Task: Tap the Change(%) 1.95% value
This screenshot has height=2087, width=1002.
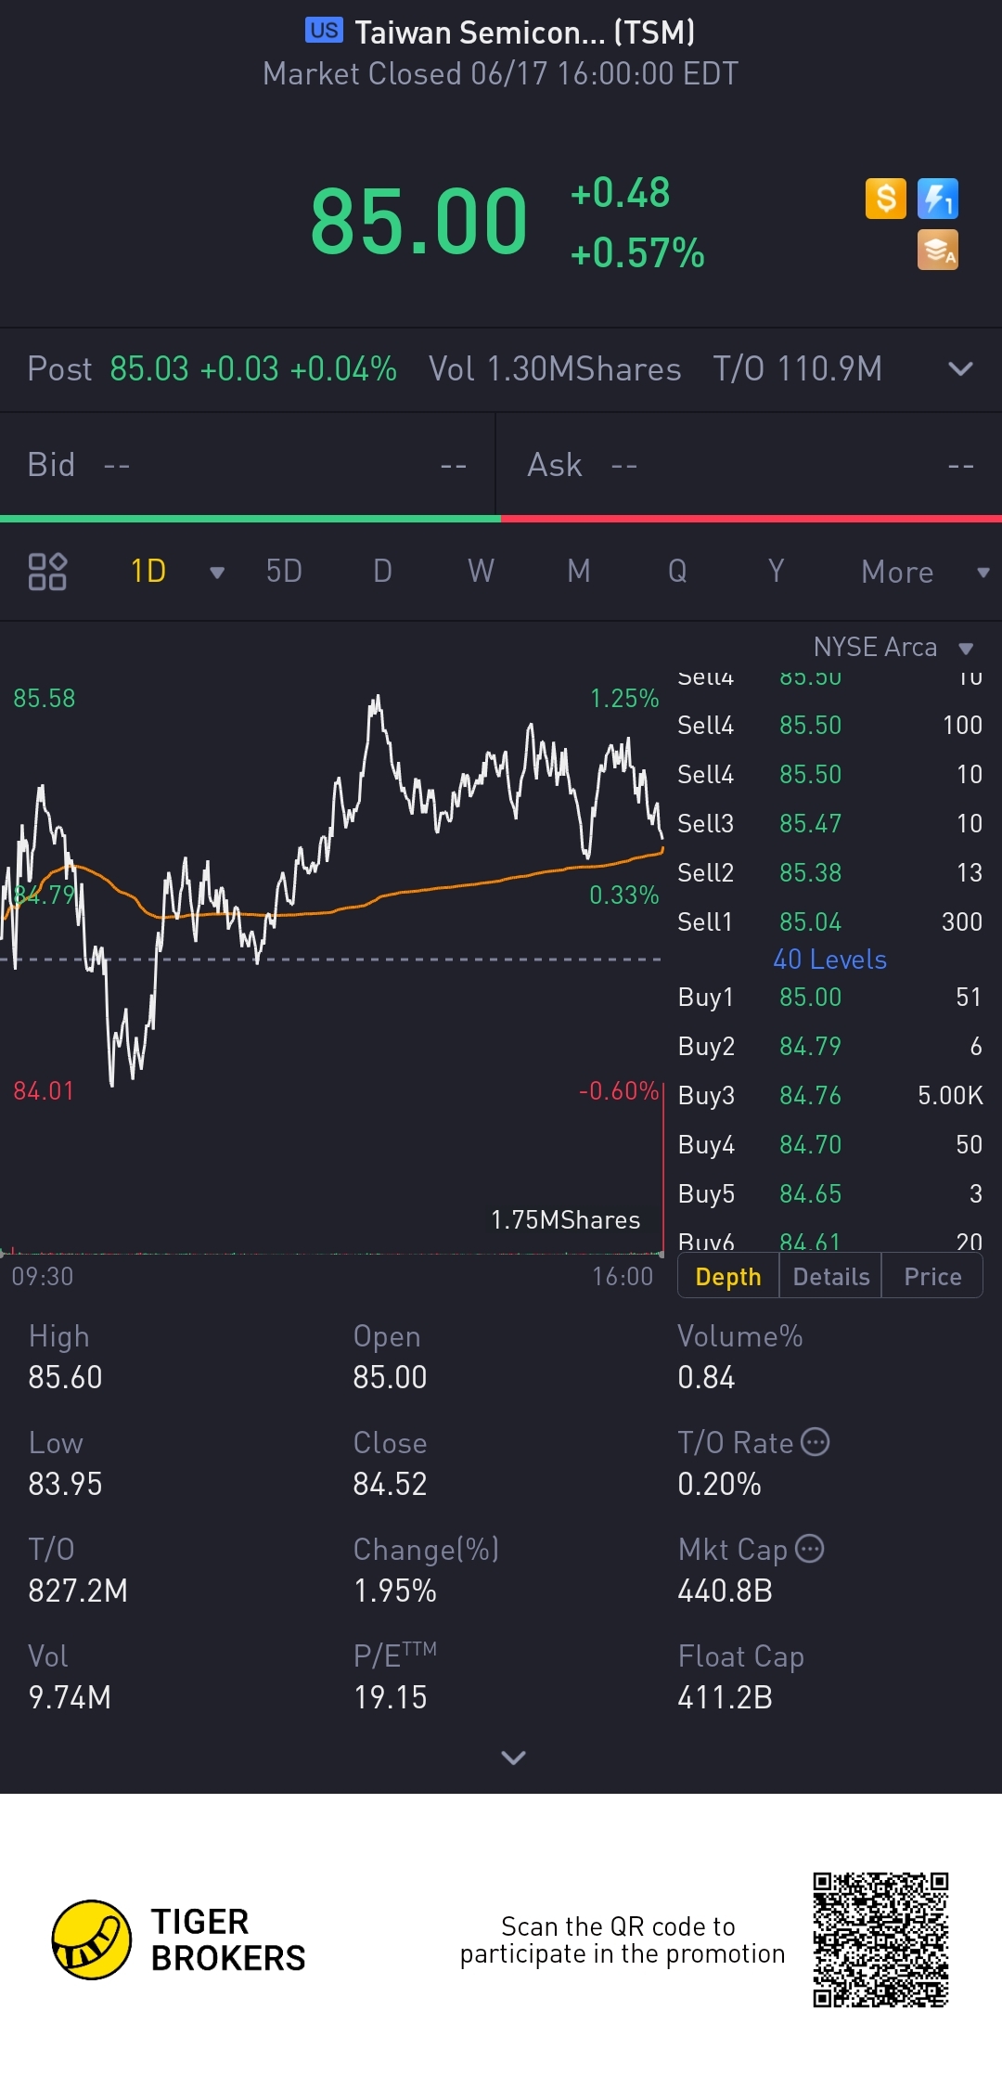Action: pyautogui.click(x=394, y=1591)
